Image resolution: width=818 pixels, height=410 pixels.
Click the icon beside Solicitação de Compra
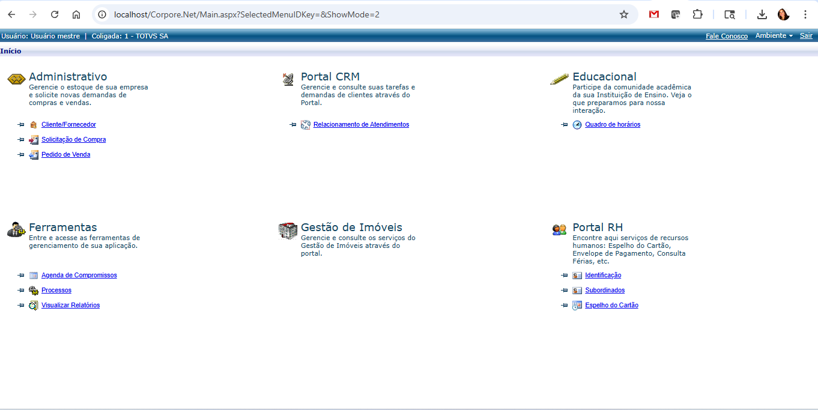[34, 140]
